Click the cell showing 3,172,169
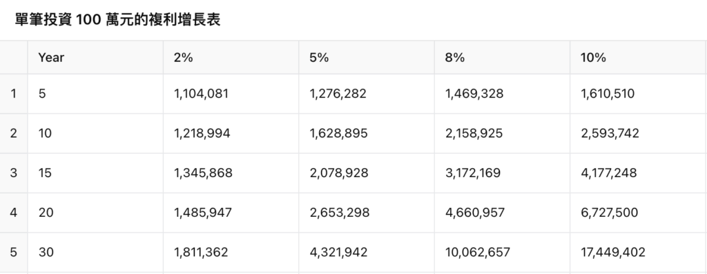This screenshot has height=274, width=707. coord(503,173)
